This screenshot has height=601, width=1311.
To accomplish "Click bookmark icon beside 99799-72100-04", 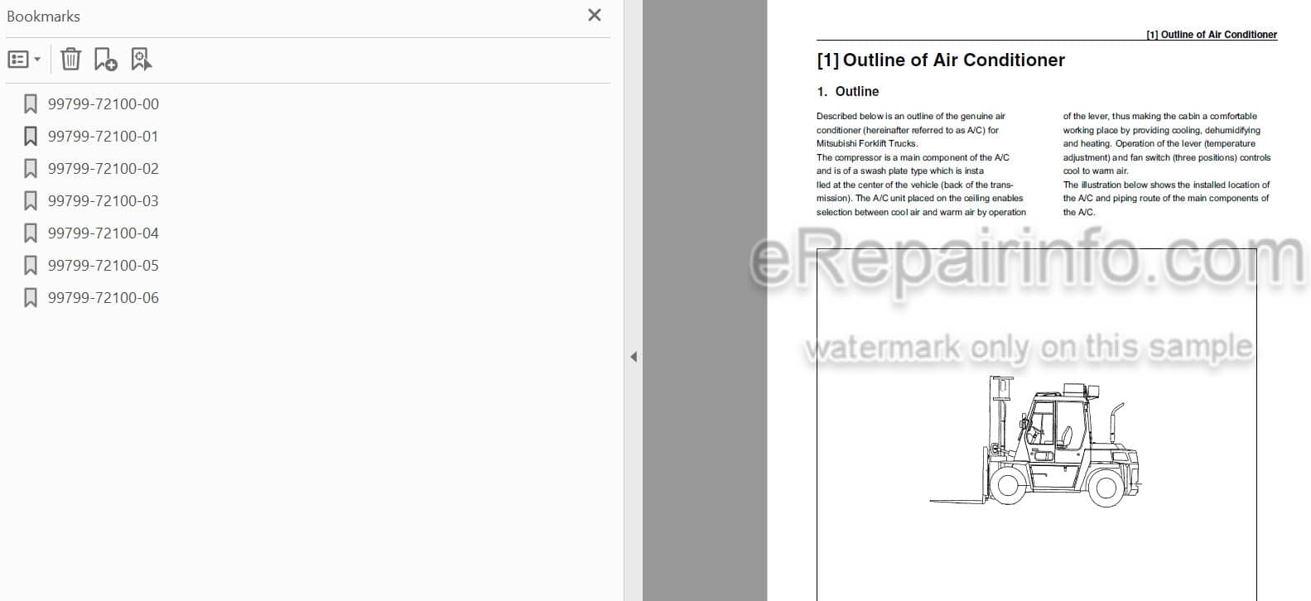I will (x=31, y=233).
